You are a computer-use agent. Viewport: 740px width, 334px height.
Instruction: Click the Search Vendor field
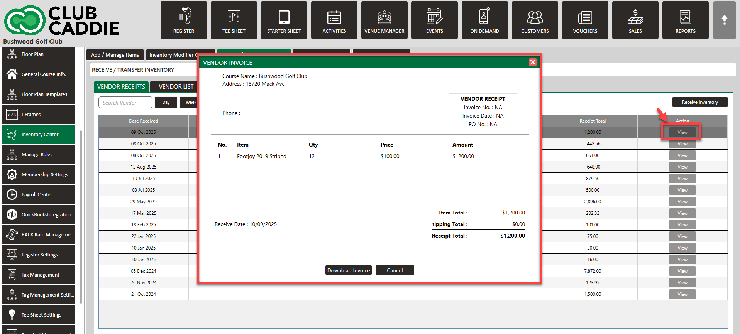click(x=125, y=103)
